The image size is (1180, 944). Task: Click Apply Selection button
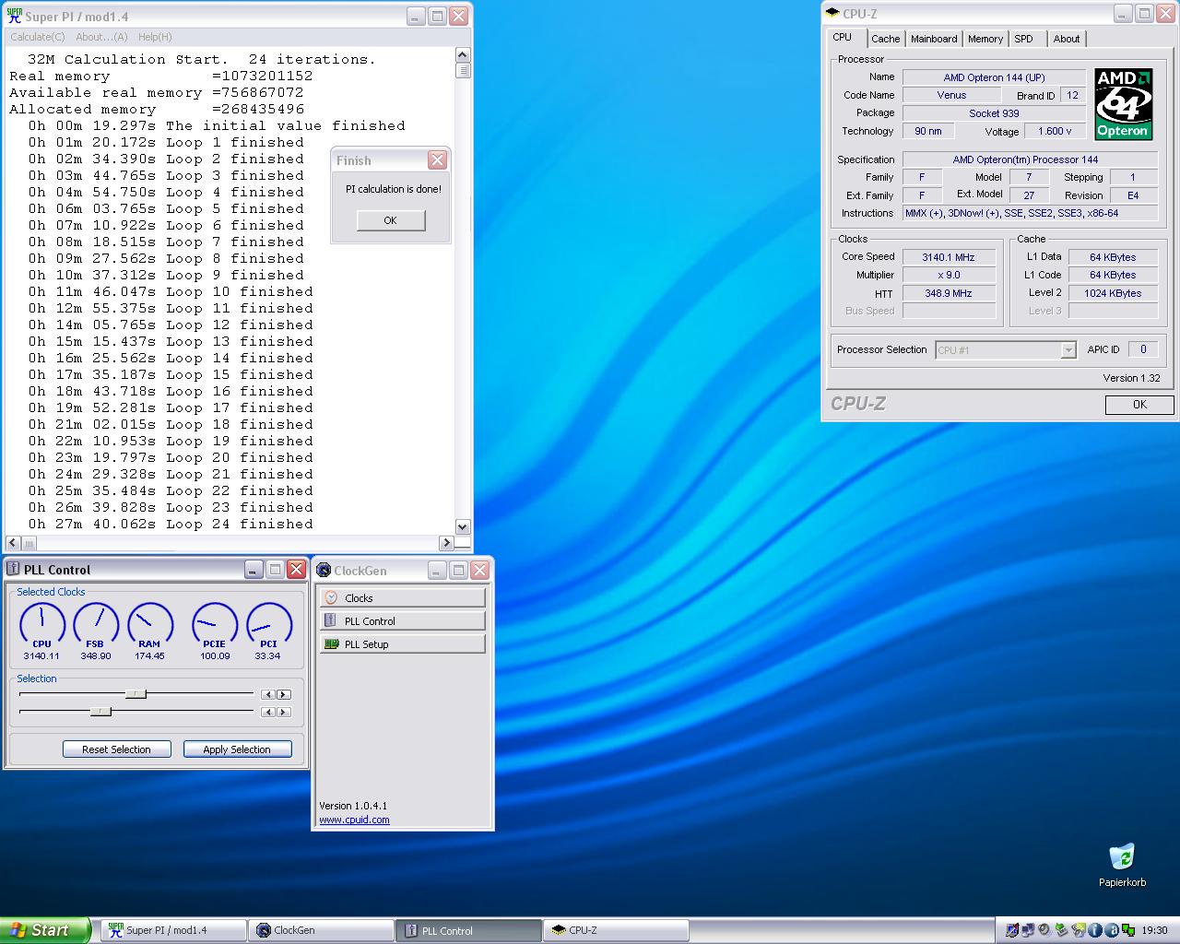click(237, 749)
